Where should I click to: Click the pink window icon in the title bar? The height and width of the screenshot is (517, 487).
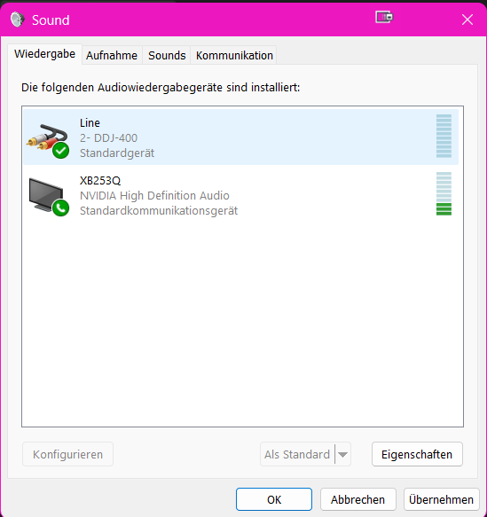pyautogui.click(x=384, y=17)
